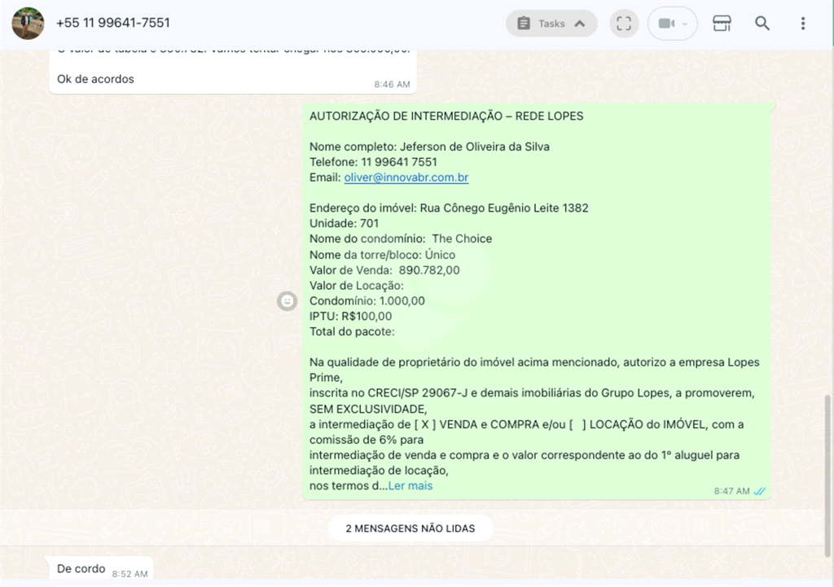Viewport: 834px width, 587px height.
Task: Open the storefront catalog icon
Action: tap(722, 24)
